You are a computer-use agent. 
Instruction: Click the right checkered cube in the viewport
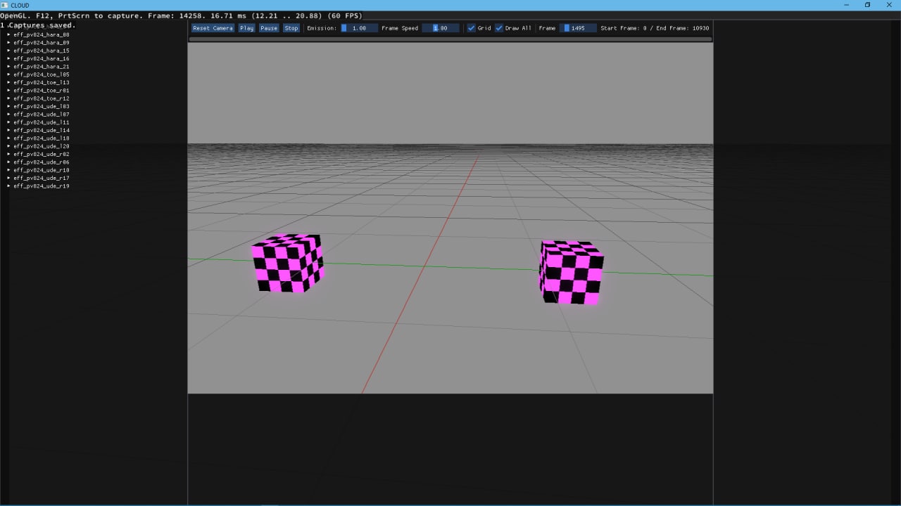(572, 273)
